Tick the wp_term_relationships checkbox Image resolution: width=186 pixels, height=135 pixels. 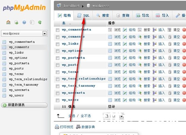57,79
